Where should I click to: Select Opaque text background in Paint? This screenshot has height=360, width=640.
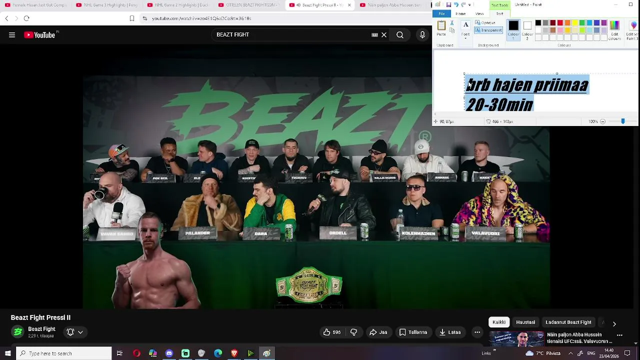click(x=485, y=23)
